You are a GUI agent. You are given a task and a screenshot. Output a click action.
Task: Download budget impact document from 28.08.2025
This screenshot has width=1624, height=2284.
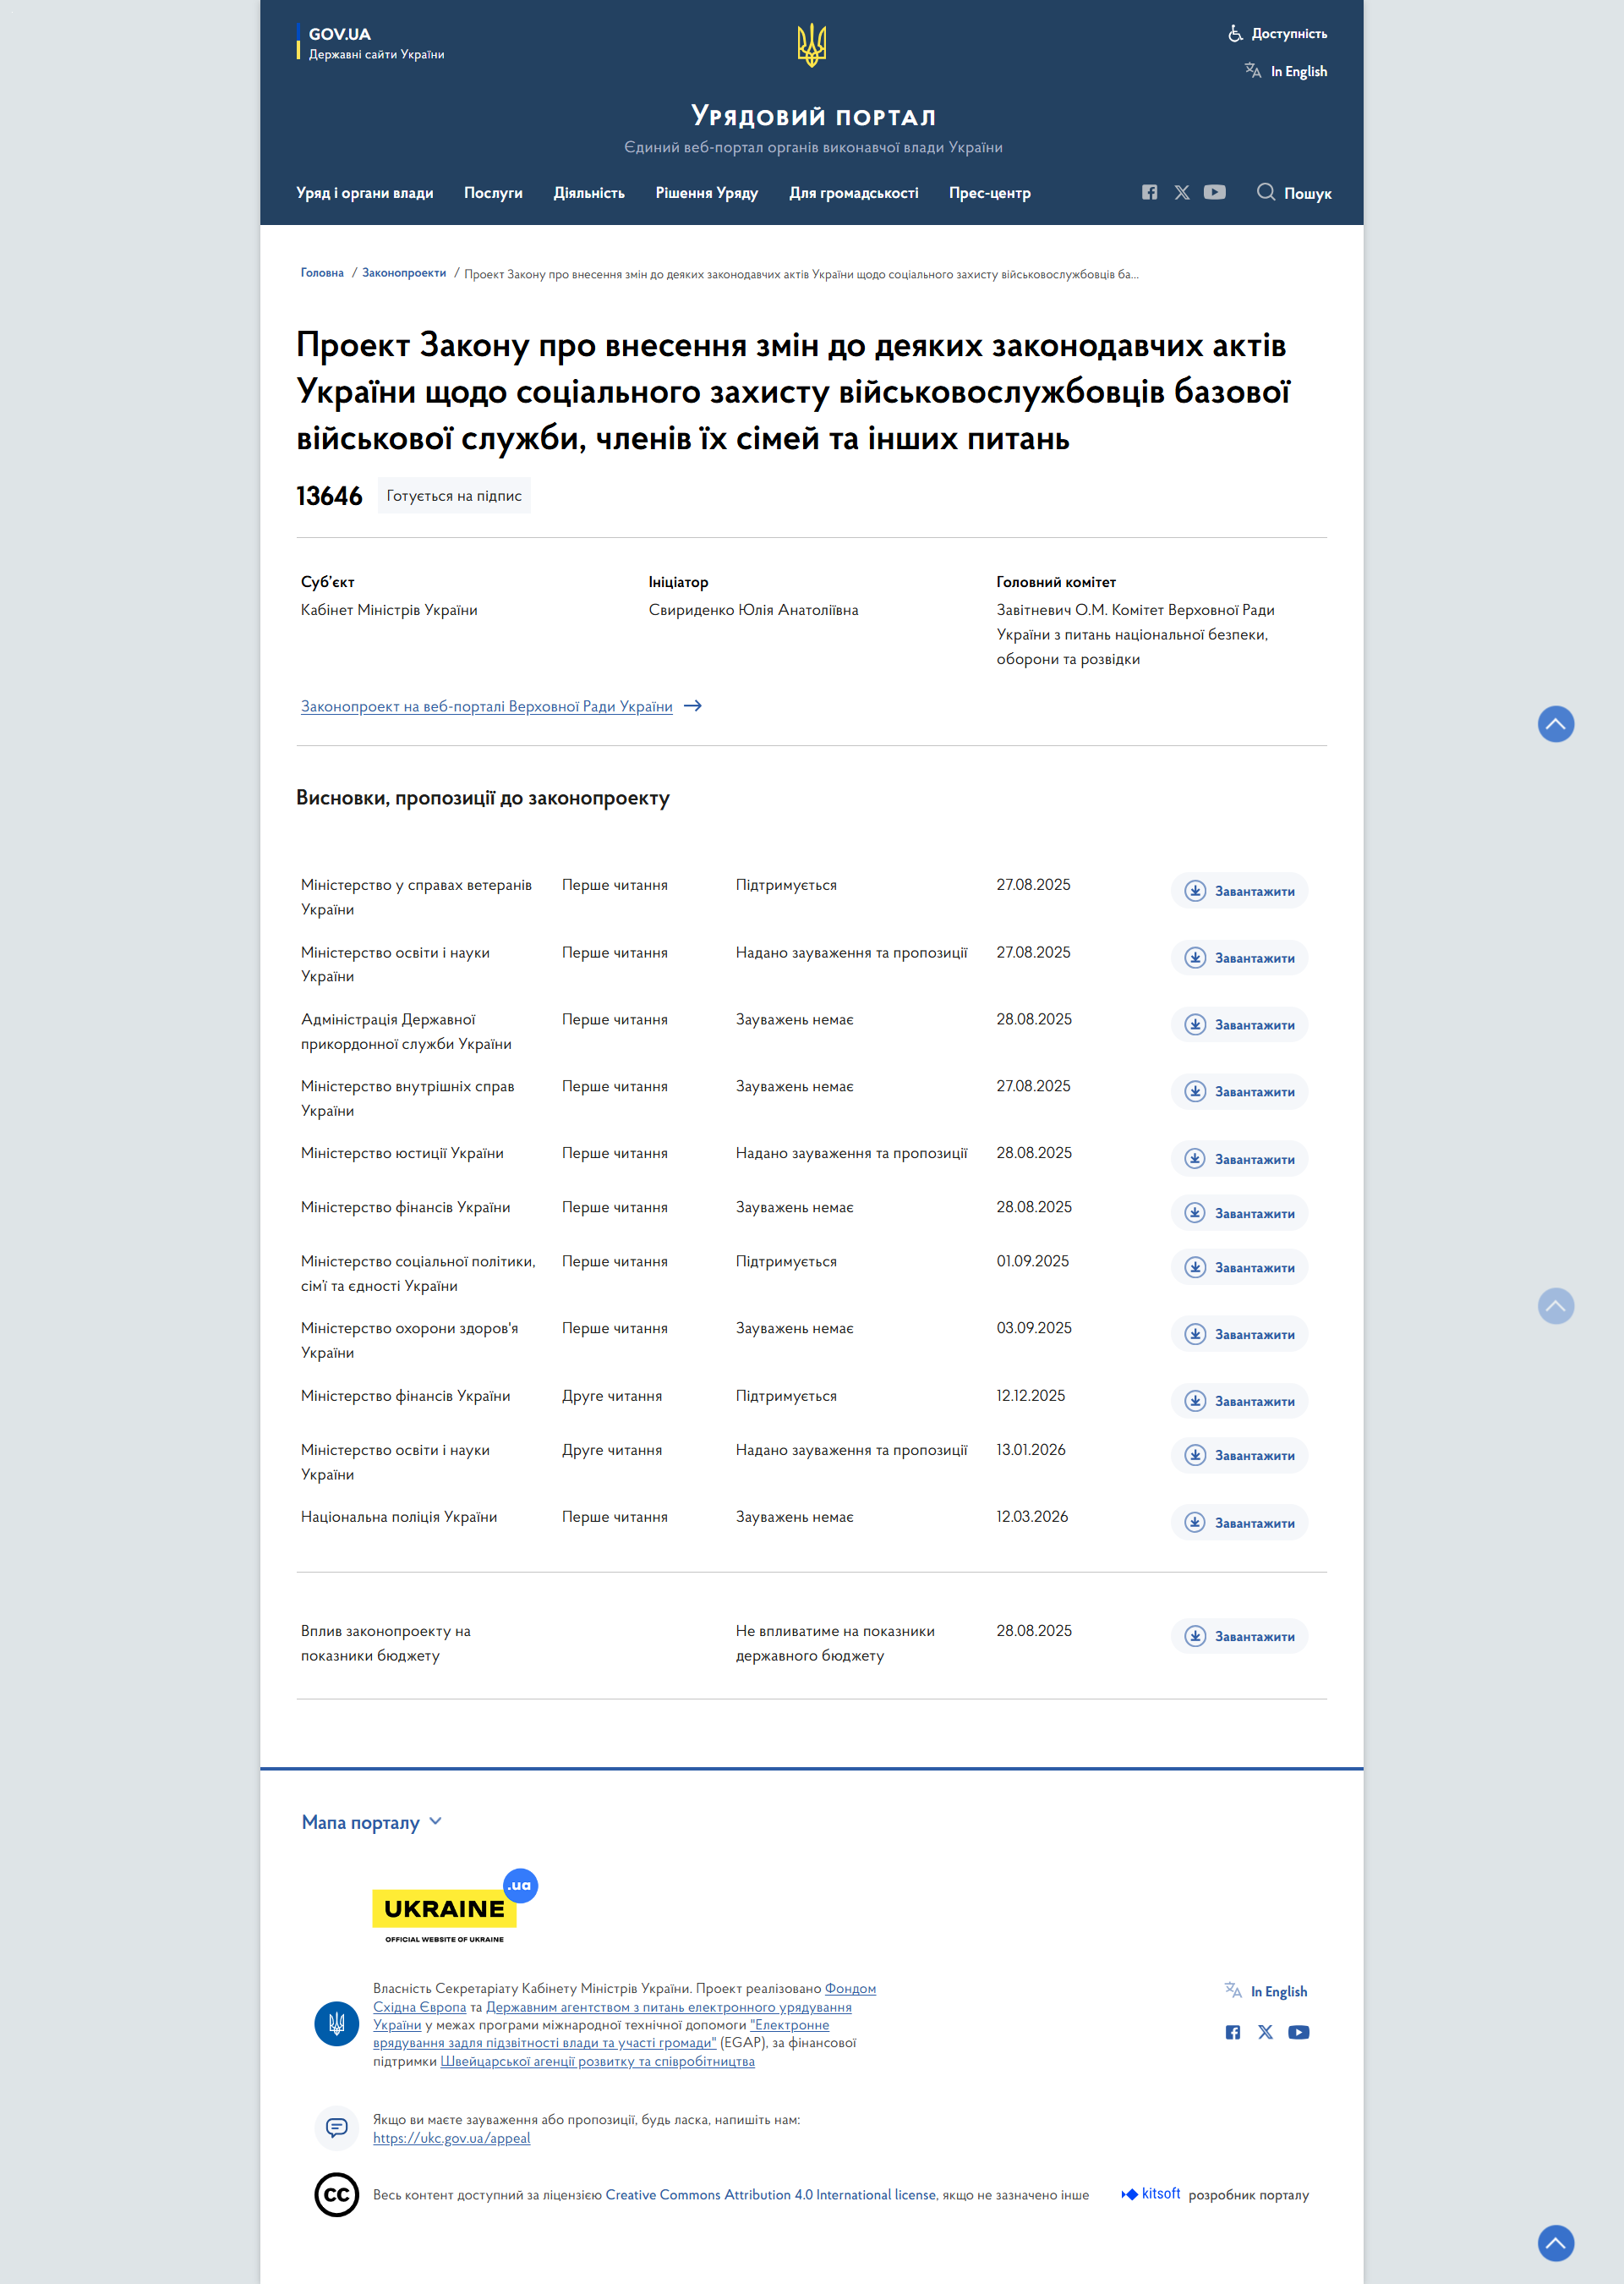[x=1239, y=1636]
